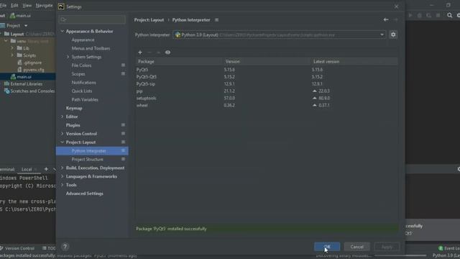This screenshot has height=259, width=460.
Task: Click Event Log status icon
Action: (441, 248)
